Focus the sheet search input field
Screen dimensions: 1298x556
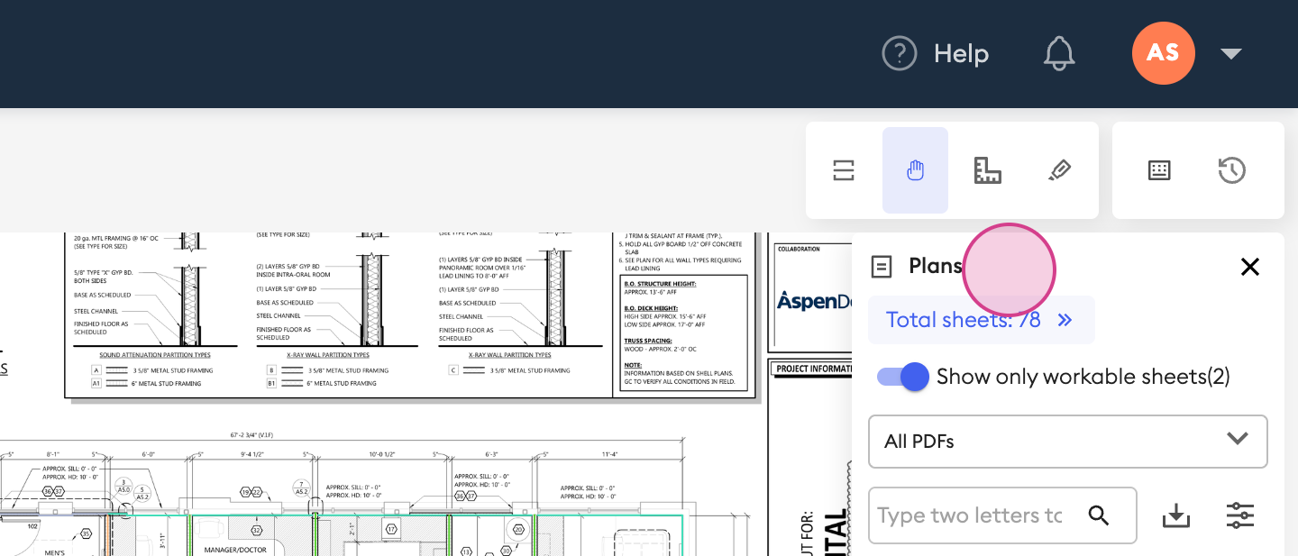pyautogui.click(x=969, y=515)
